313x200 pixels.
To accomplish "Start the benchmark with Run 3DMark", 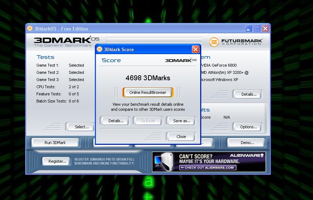I will (x=55, y=143).
